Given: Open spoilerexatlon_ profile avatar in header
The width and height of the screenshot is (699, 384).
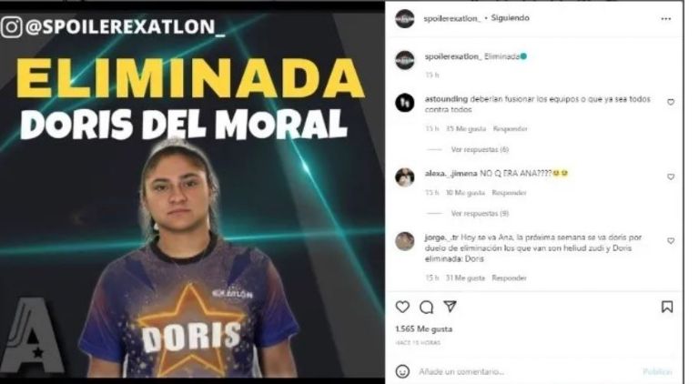Looking at the screenshot, I should click(405, 19).
